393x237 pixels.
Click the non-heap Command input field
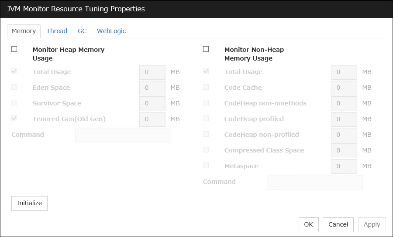(314, 182)
